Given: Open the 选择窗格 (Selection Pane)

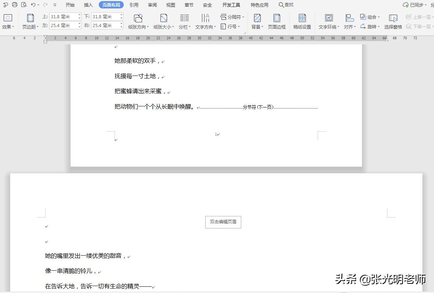Looking at the screenshot, I should (x=393, y=21).
